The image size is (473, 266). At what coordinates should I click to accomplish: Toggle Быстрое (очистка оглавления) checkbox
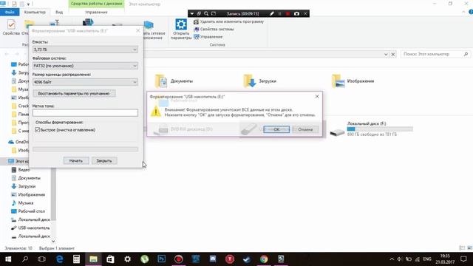pyautogui.click(x=38, y=130)
